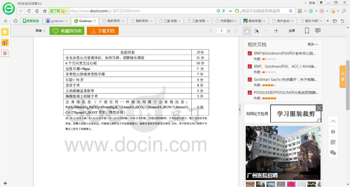
Task: Click the 下载文档 button
Action: (x=102, y=31)
